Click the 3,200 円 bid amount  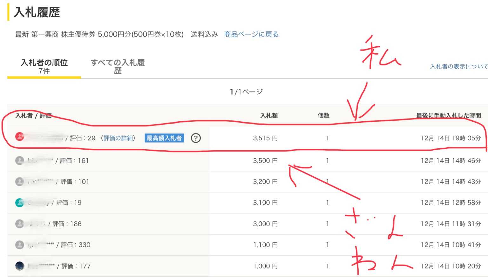pyautogui.click(x=265, y=182)
